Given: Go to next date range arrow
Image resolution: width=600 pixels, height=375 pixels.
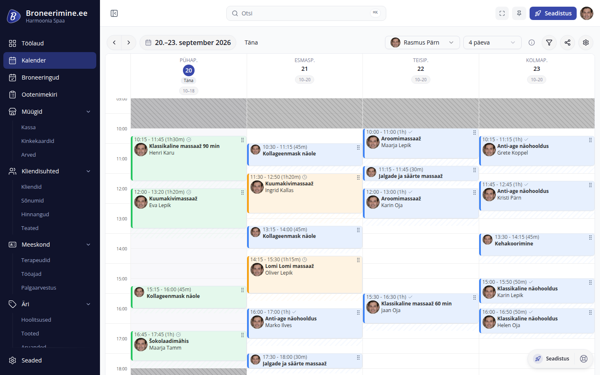Looking at the screenshot, I should (x=129, y=42).
